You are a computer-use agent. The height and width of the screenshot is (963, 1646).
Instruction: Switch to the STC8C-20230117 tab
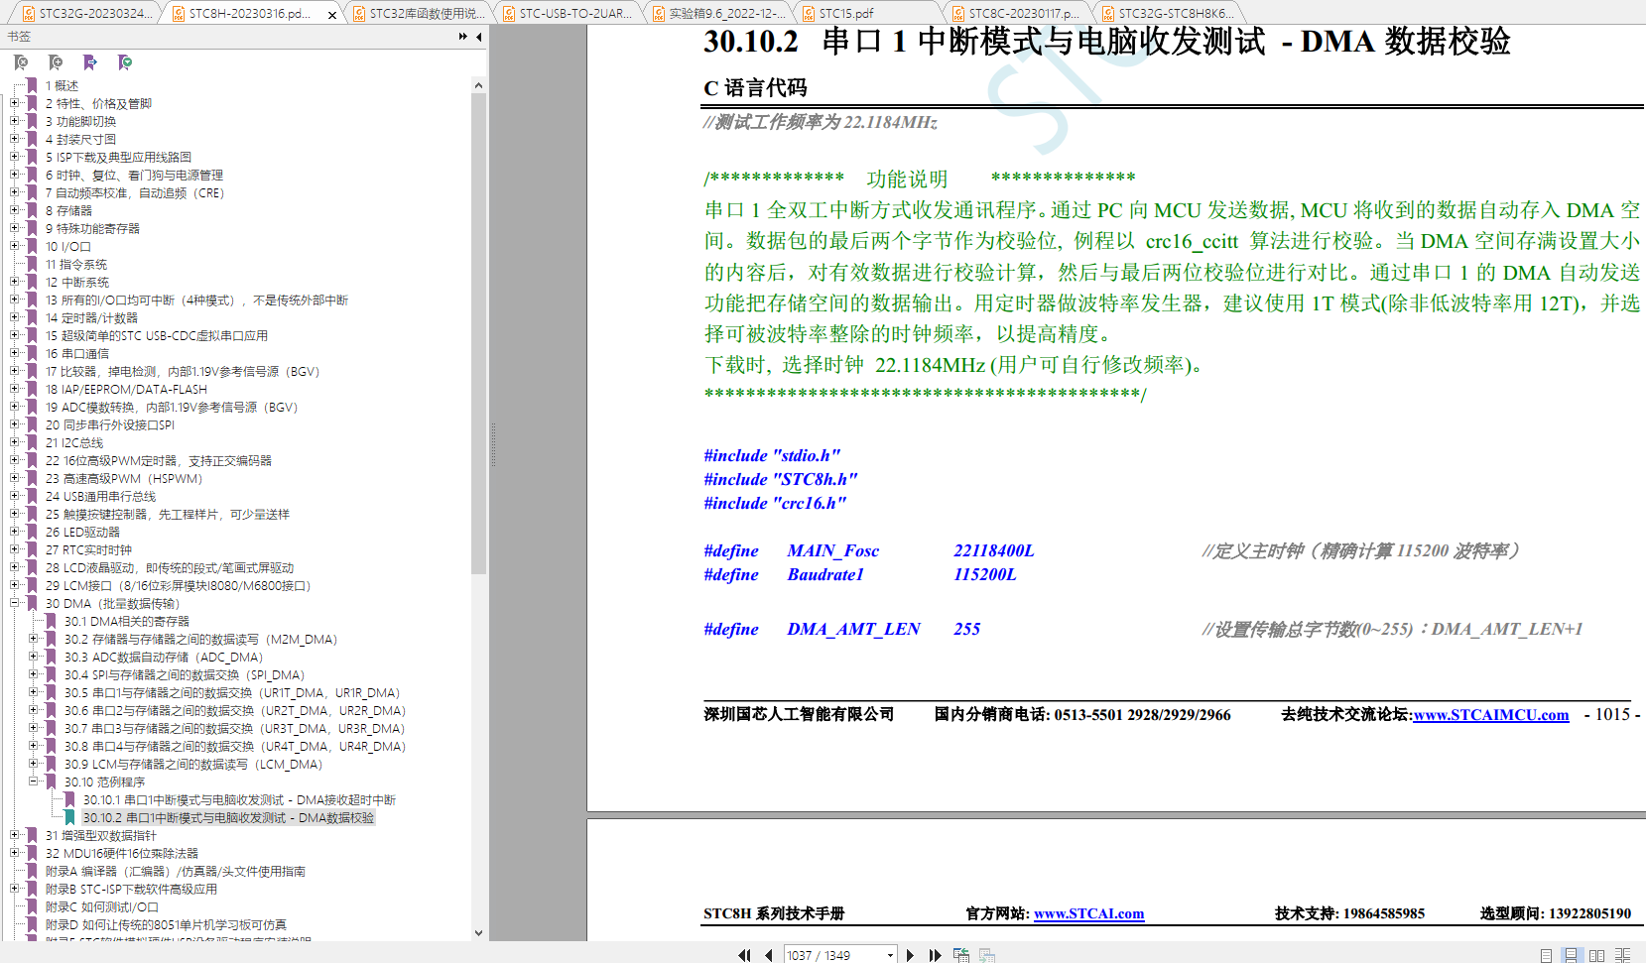click(x=1016, y=13)
